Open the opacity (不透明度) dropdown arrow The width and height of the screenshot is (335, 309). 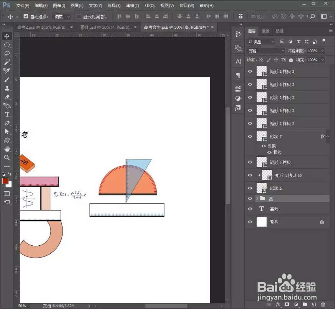pos(323,51)
